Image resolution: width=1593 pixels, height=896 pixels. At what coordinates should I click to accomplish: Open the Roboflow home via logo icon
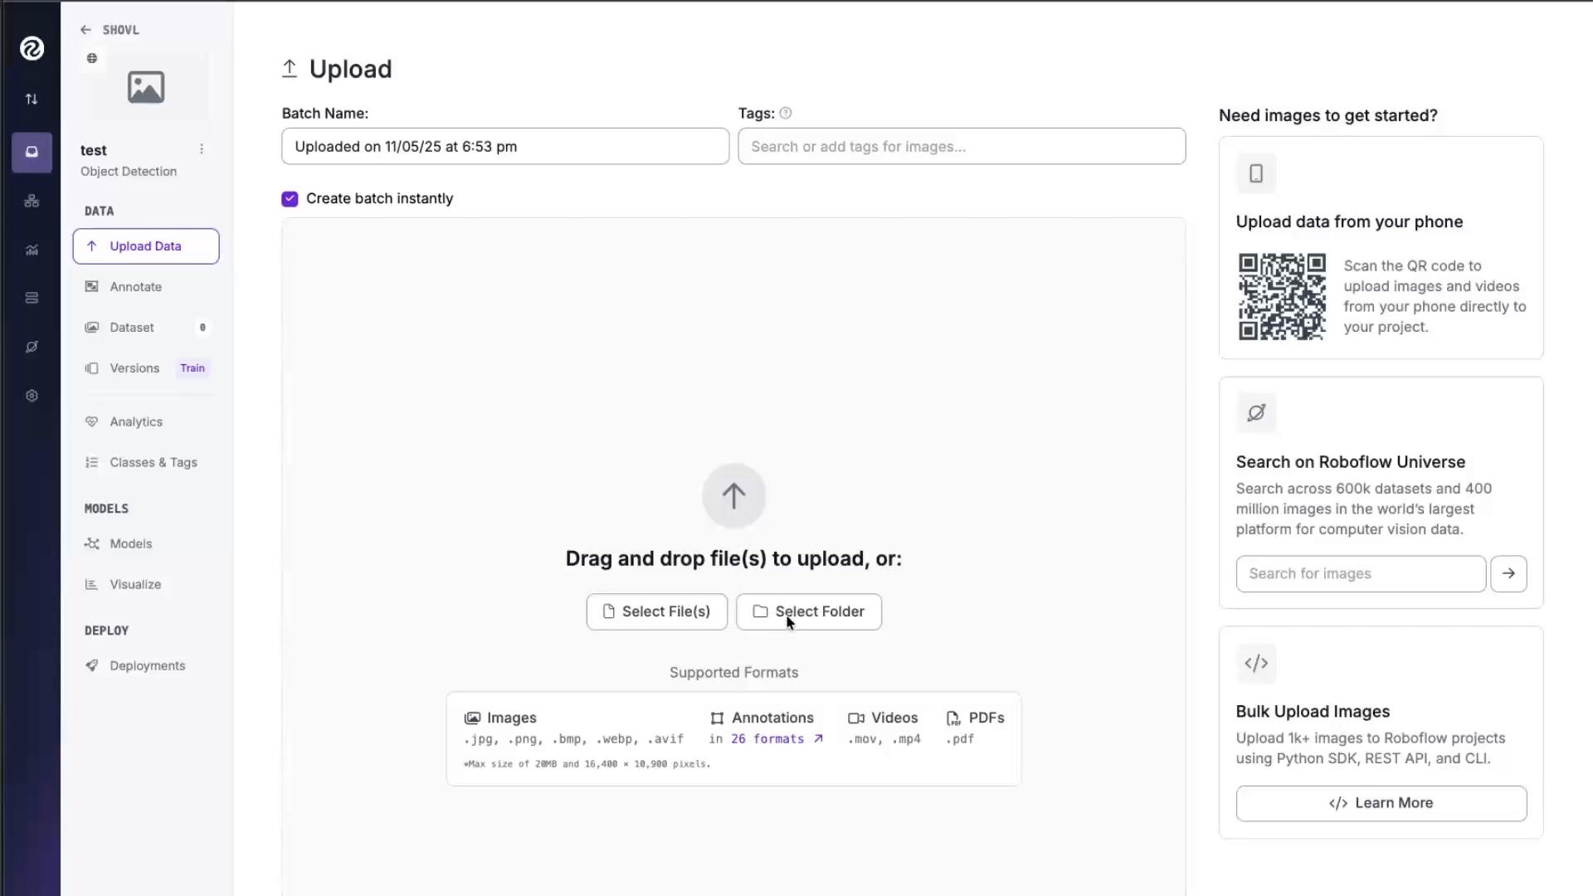coord(32,48)
